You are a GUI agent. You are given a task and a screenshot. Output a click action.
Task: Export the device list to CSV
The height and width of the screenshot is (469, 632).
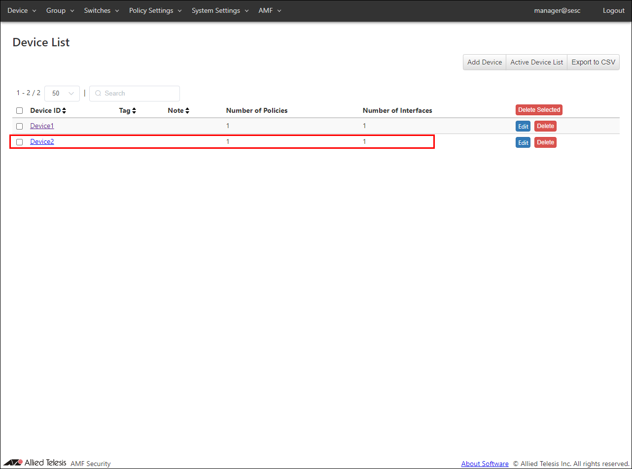coord(593,62)
